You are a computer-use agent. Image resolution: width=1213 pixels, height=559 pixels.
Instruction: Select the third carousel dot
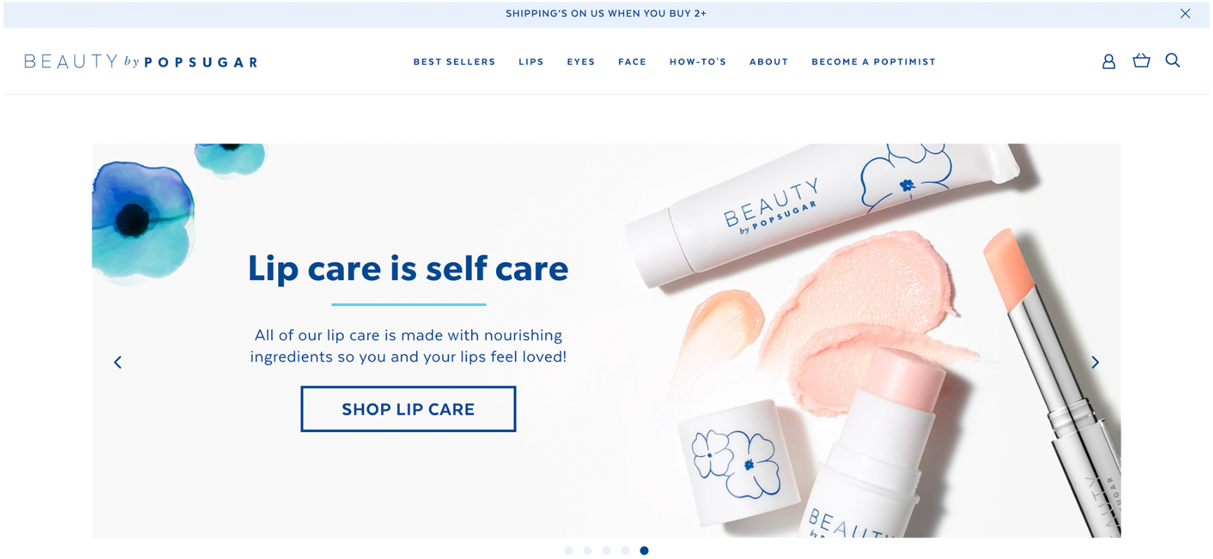pos(606,551)
